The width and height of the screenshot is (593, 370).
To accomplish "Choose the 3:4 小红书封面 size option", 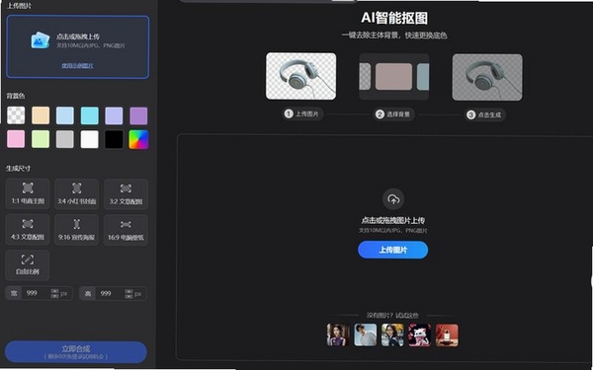I will [x=77, y=193].
